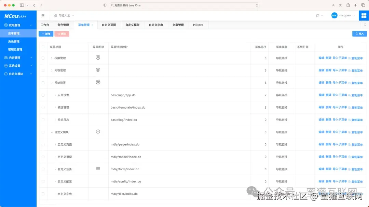Expand the 应用设置 table row
The width and height of the screenshot is (369, 207).
point(55,95)
